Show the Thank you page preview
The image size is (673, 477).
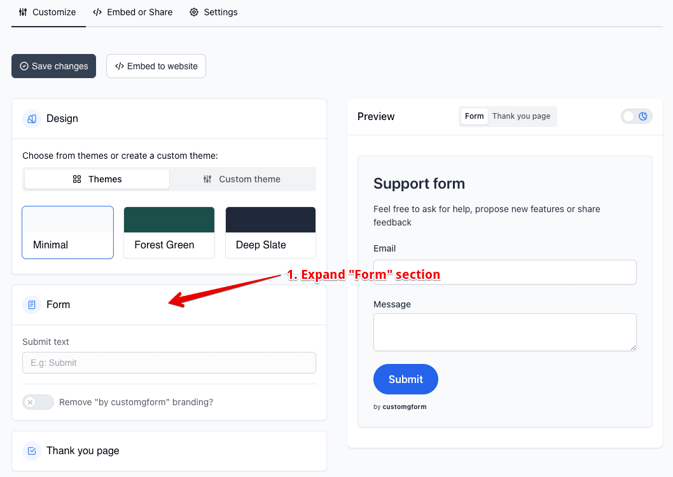click(521, 116)
